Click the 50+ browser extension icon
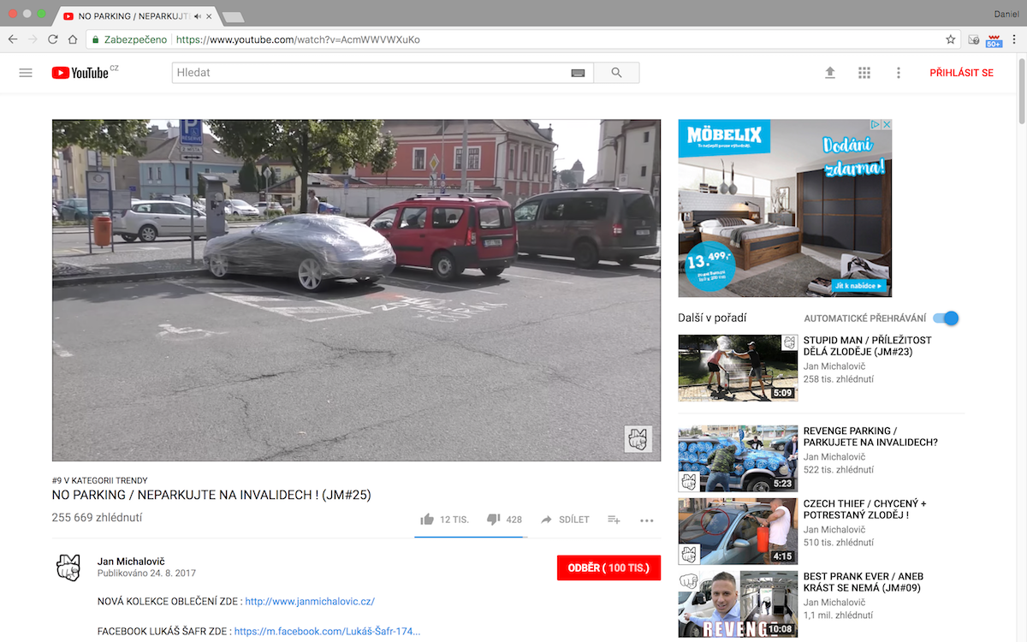Image resolution: width=1027 pixels, height=642 pixels. [x=994, y=39]
